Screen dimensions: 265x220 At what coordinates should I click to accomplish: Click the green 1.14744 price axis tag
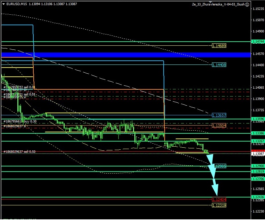(258, 41)
